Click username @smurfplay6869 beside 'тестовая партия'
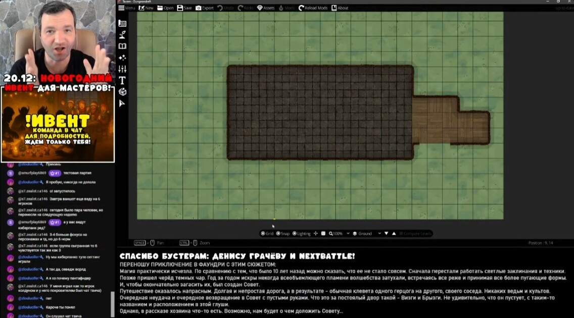 32,173
